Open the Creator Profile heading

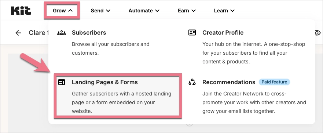click(223, 32)
